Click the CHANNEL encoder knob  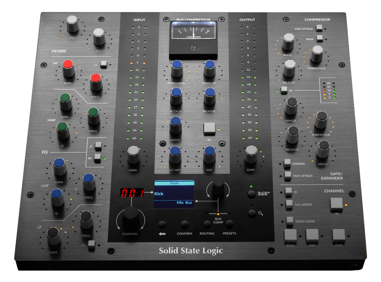(131, 217)
